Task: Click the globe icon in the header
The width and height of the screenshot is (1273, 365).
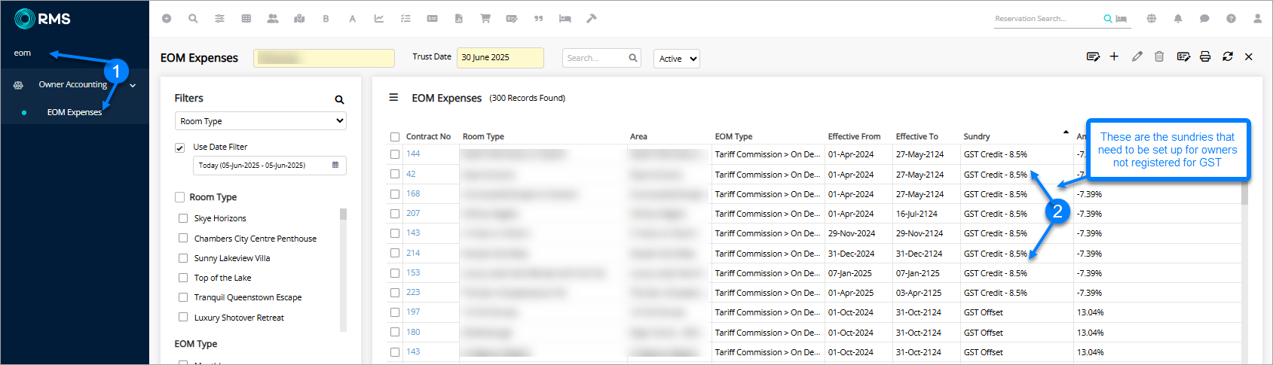Action: coord(1152,19)
